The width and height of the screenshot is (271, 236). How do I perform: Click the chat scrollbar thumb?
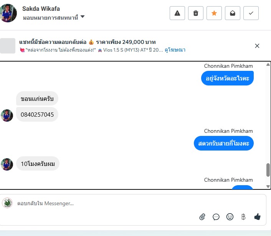[x=268, y=170]
